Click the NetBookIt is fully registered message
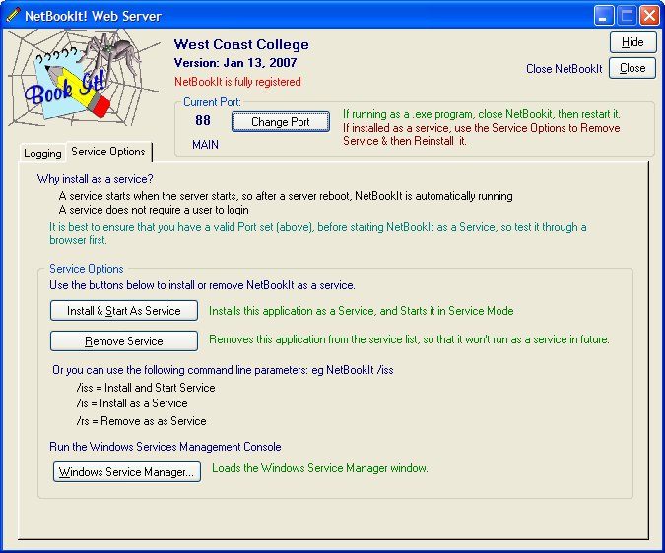Screen dimensions: 665x553 [237, 82]
